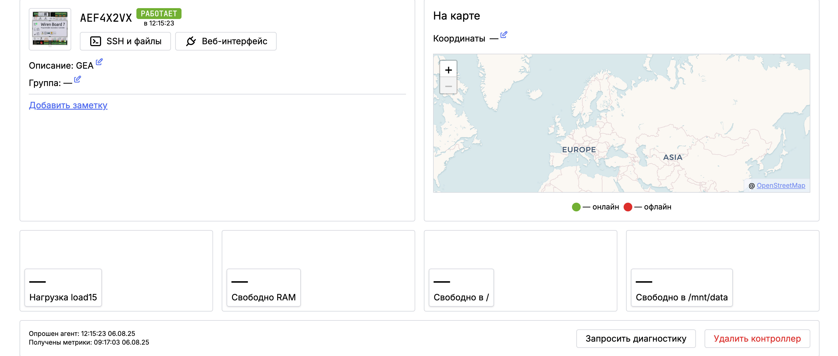This screenshot has height=356, width=838.
Task: Edit the Группа pencil icon
Action: [77, 79]
